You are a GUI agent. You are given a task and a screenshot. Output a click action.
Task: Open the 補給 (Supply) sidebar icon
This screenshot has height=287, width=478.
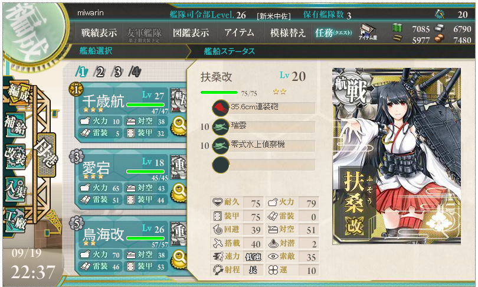15,124
